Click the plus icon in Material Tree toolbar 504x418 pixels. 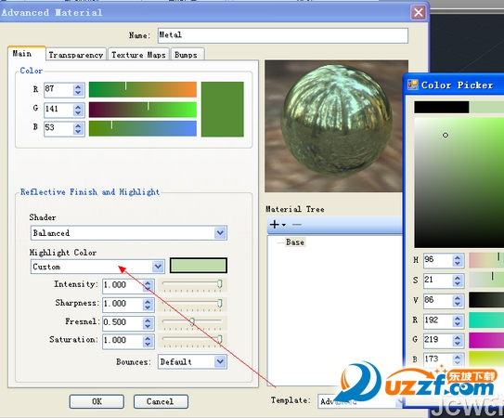coord(274,224)
